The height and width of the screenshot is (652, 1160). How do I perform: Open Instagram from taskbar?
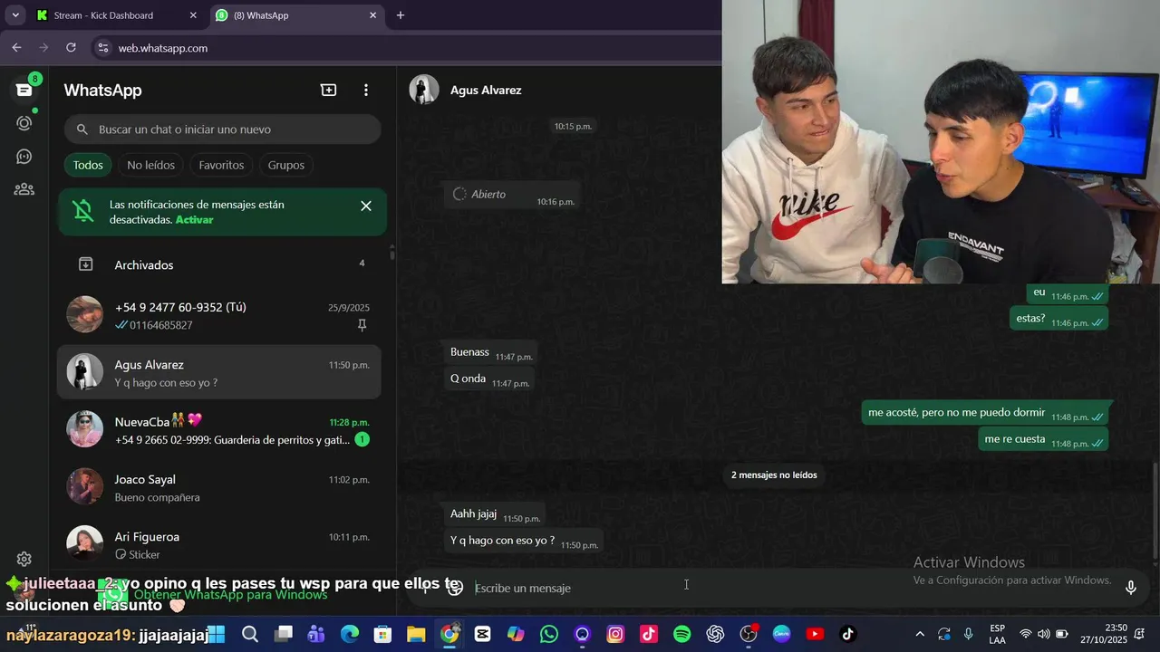click(615, 634)
